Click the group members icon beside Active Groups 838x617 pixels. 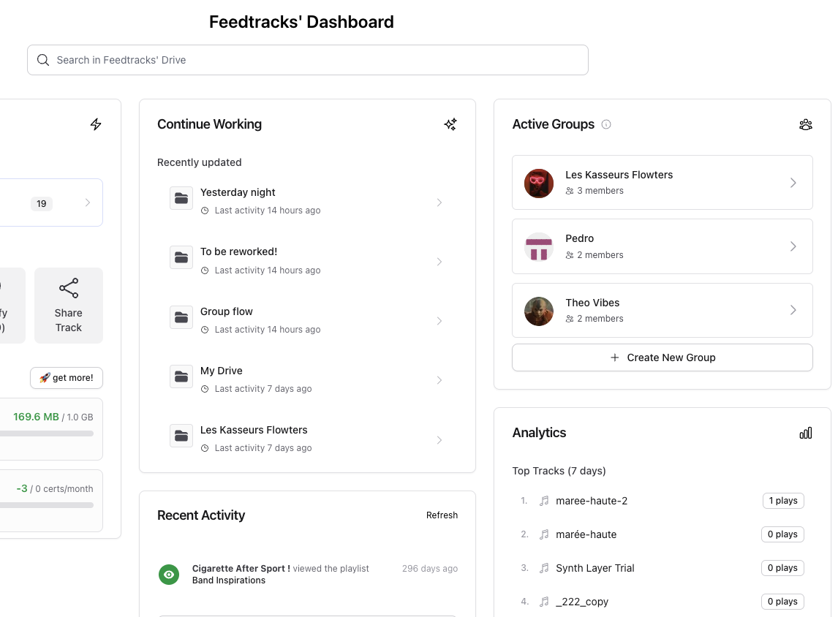pyautogui.click(x=806, y=124)
